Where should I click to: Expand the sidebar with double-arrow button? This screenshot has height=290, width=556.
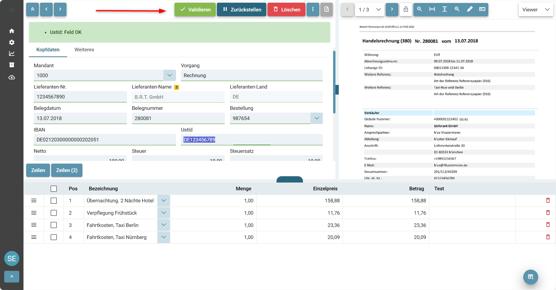click(x=12, y=276)
